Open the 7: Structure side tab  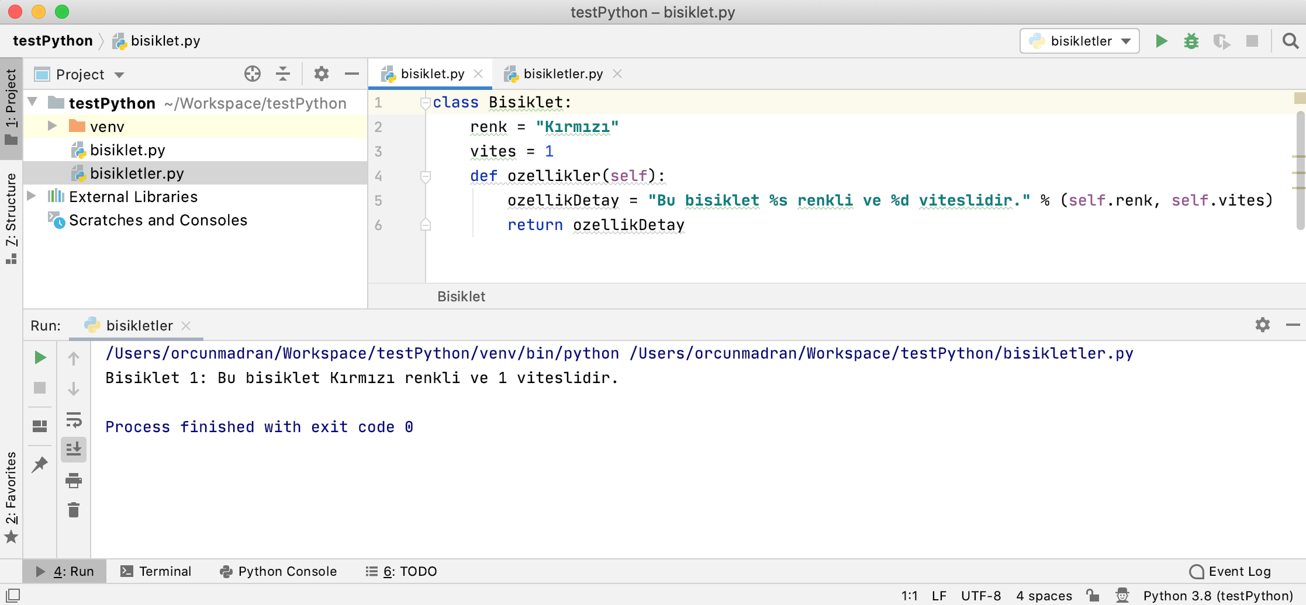pyautogui.click(x=11, y=218)
